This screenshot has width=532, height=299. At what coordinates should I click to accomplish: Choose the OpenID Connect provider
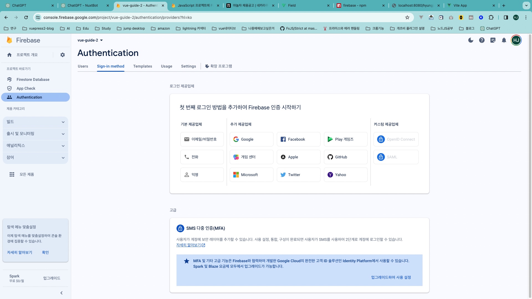pos(396,139)
